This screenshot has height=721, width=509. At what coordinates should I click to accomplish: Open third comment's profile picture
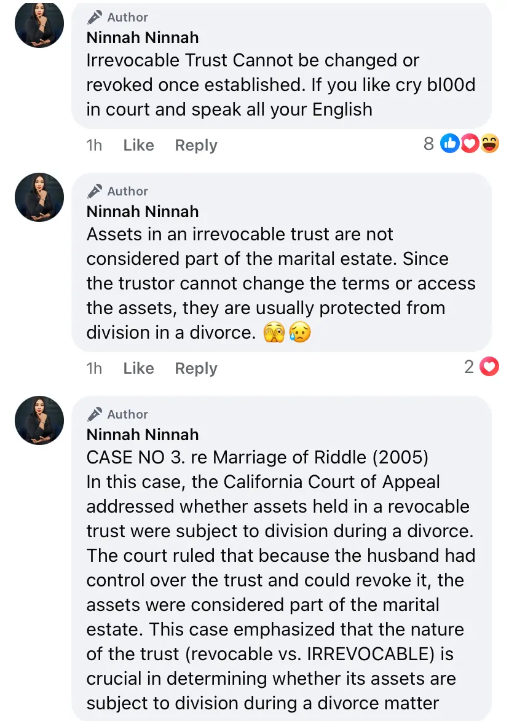pyautogui.click(x=39, y=420)
